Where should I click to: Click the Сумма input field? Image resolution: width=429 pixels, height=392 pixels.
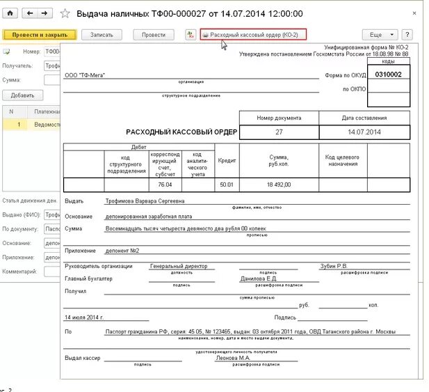coord(52,80)
